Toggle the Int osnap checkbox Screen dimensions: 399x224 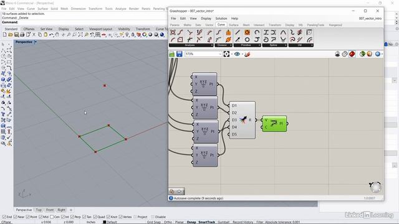pos(63,217)
